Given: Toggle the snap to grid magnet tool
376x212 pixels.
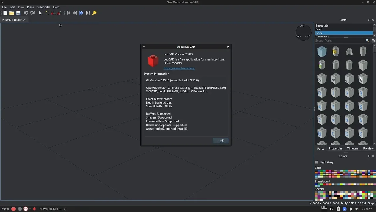Looking at the screenshot, I should click(53, 13).
